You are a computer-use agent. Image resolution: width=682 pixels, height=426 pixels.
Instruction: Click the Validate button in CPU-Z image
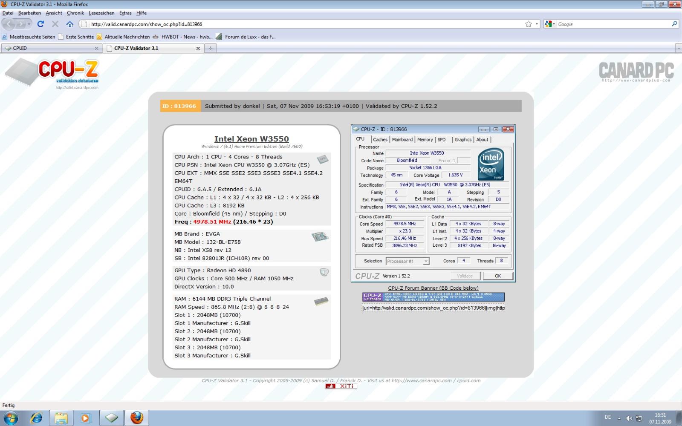point(465,276)
